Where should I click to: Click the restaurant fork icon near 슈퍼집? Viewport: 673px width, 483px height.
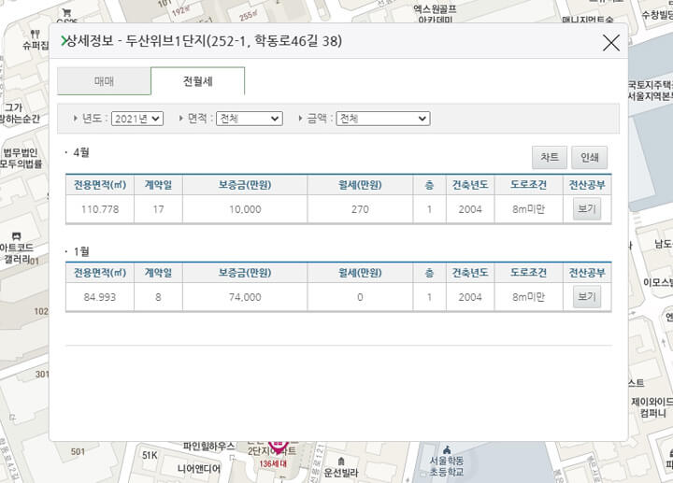coord(36,34)
